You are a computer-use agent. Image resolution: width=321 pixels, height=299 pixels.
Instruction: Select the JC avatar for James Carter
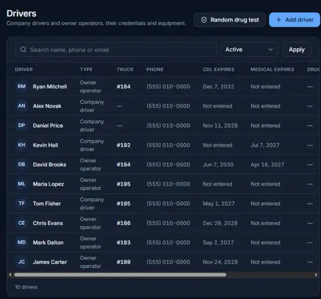pos(21,262)
